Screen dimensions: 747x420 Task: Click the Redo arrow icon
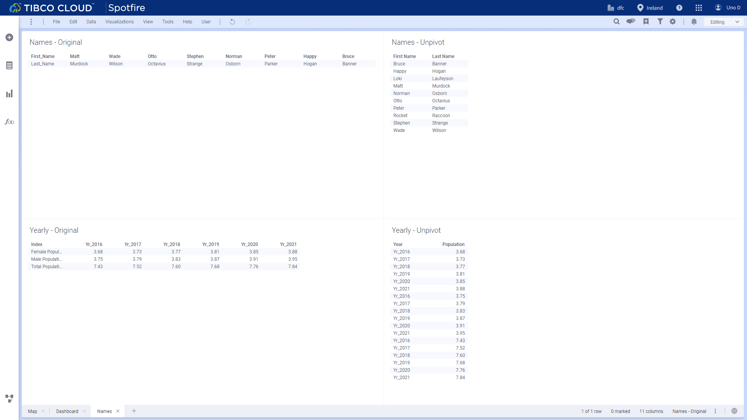[248, 22]
